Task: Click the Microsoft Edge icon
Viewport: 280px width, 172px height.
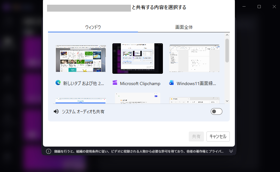Action: click(58, 83)
